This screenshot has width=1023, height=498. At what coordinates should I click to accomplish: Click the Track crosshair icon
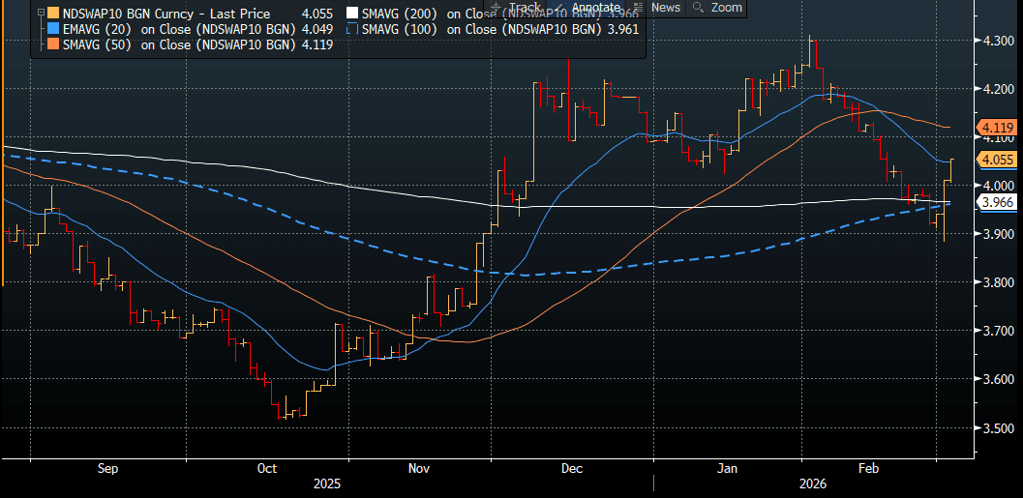[x=497, y=7]
